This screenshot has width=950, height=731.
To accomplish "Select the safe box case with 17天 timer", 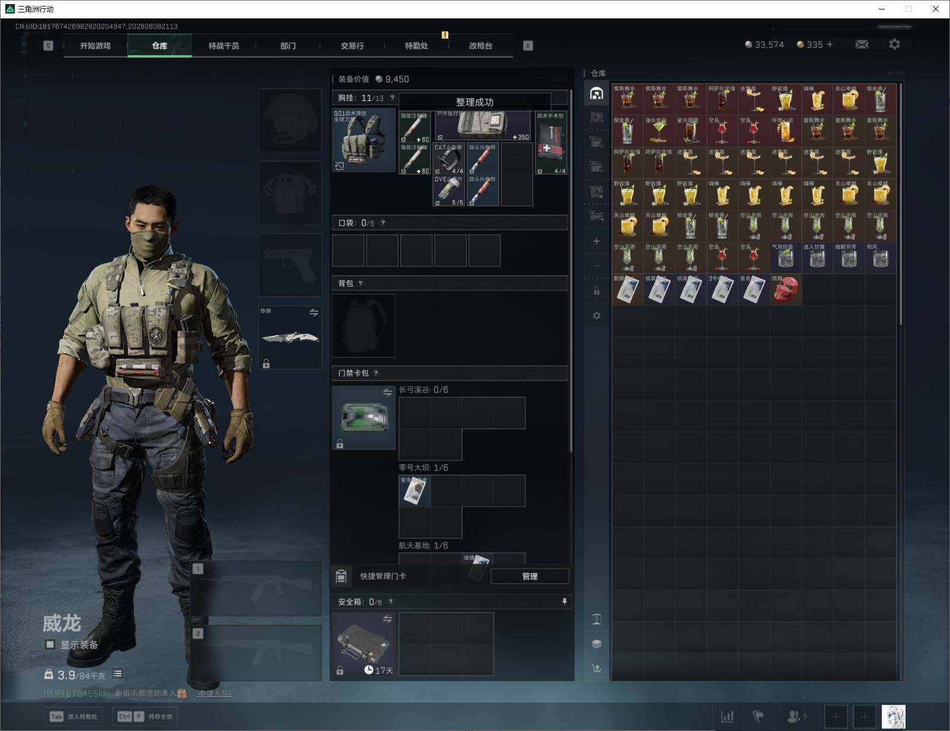I will (x=364, y=644).
